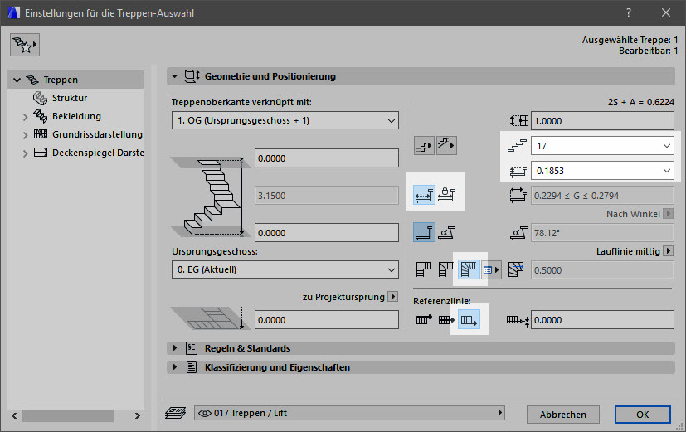The image size is (686, 432).
Task: Click the layer stack icon
Action: [175, 413]
